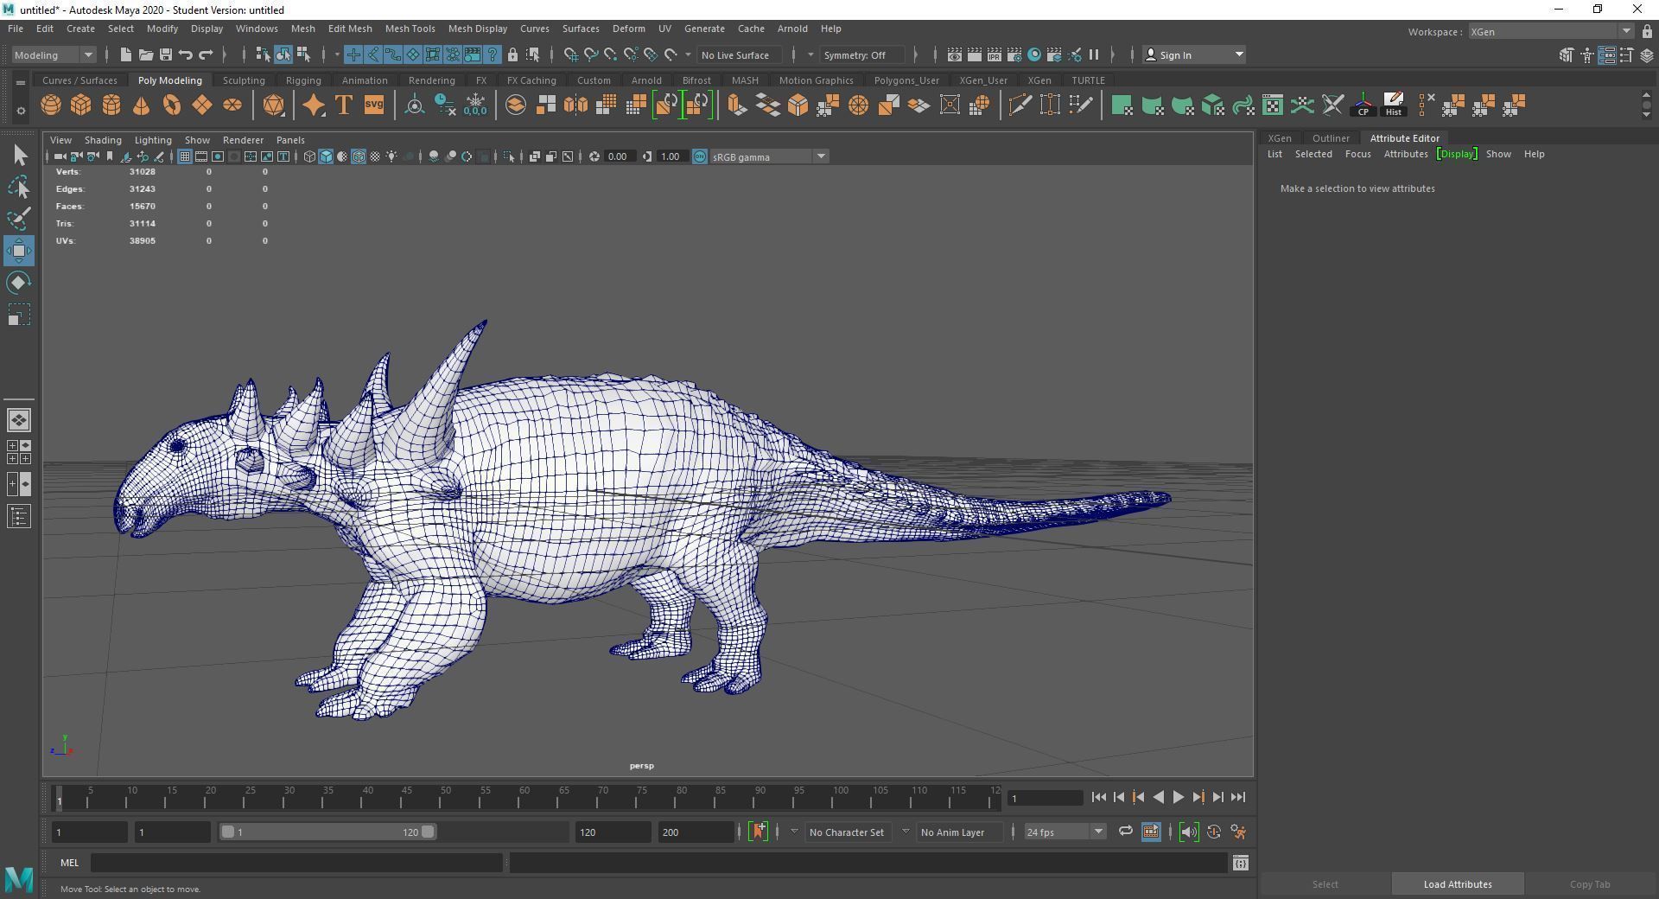This screenshot has width=1659, height=899.
Task: Click frame 60 on the timeline
Action: [524, 797]
